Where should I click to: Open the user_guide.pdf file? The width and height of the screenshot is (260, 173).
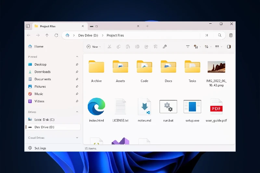click(x=216, y=110)
